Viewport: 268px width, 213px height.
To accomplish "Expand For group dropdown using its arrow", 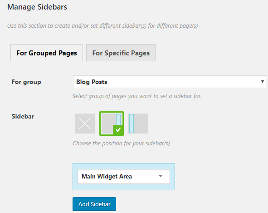I will click(x=263, y=82).
